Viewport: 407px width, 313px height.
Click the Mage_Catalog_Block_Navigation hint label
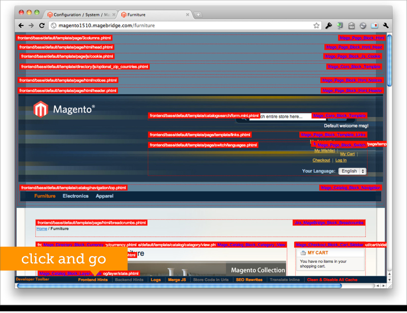[351, 188]
